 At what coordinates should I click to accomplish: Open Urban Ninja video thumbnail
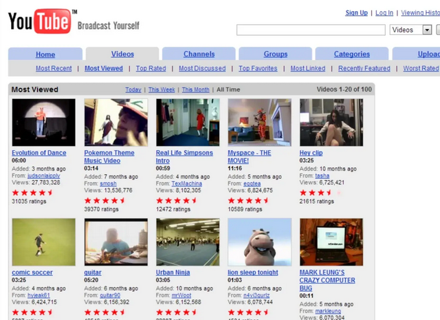(x=188, y=242)
